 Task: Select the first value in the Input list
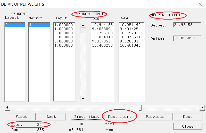[x=64, y=25]
